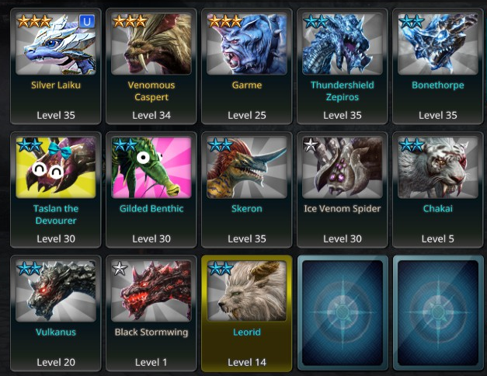Viewport: 487px width, 376px height.
Task: Select the Garme beast portrait
Action: (247, 44)
